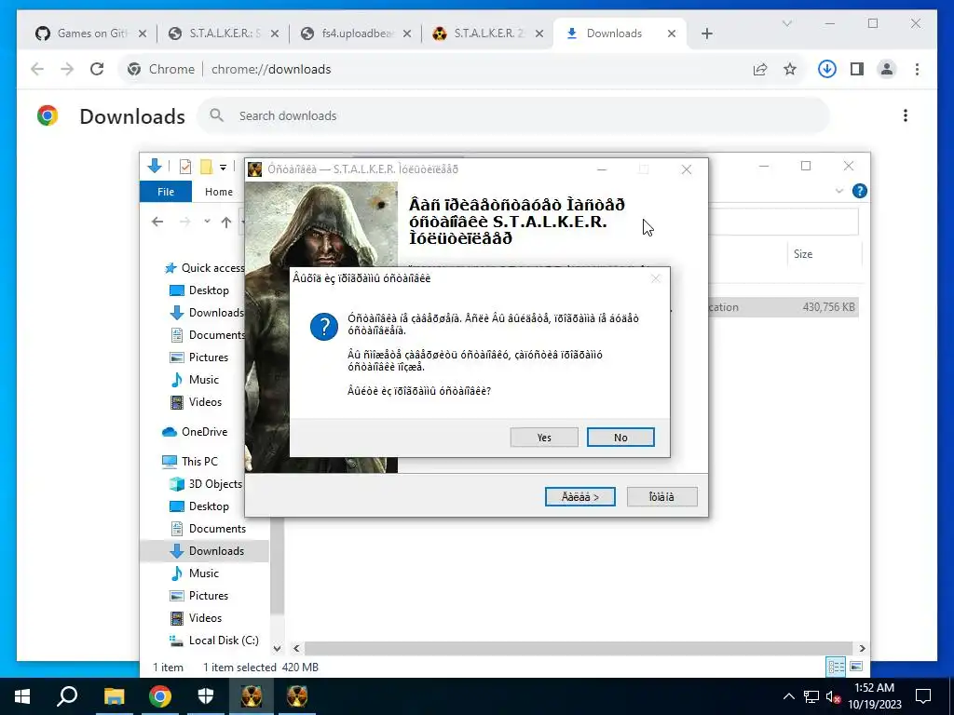Open Chrome main three-dot menu
954x715 pixels.
tap(917, 69)
